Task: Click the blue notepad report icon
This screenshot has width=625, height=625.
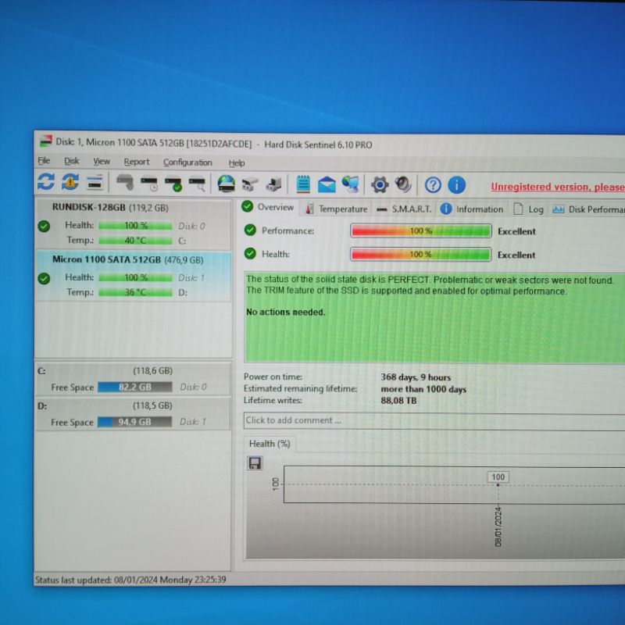Action: (303, 184)
